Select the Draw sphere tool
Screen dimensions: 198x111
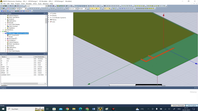(156, 6)
